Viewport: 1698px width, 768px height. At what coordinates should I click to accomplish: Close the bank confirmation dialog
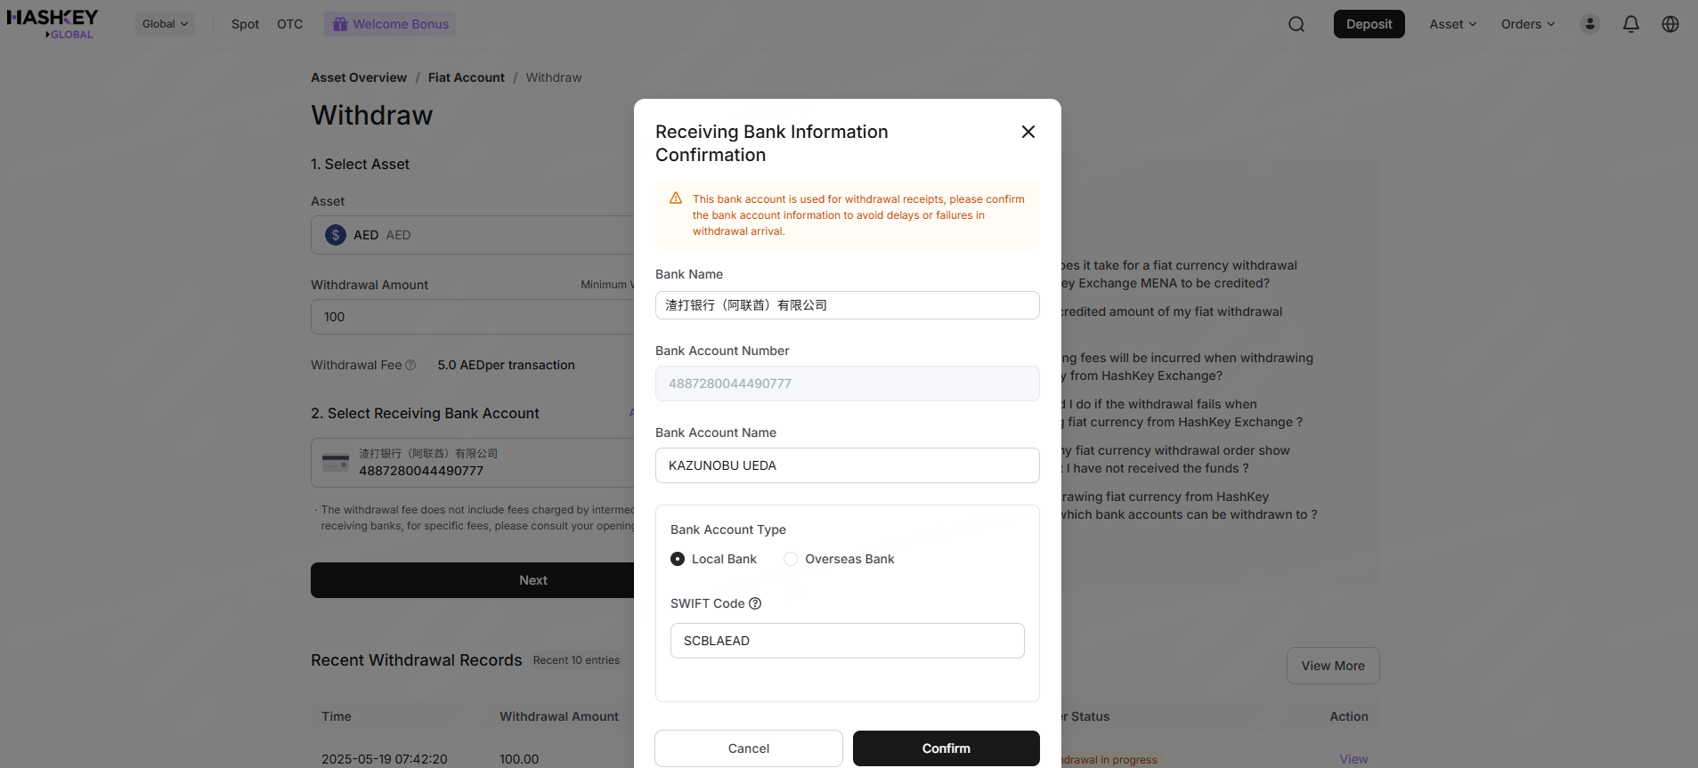point(1028,132)
